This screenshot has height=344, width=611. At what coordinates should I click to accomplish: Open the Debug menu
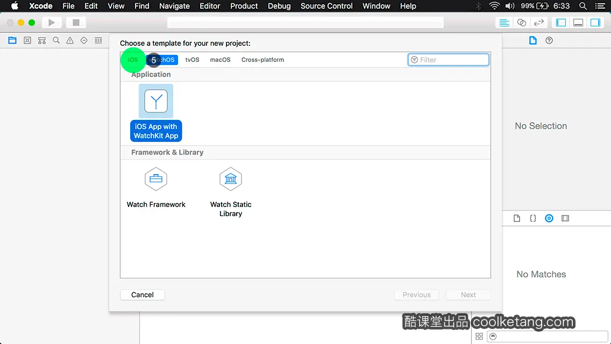click(279, 6)
